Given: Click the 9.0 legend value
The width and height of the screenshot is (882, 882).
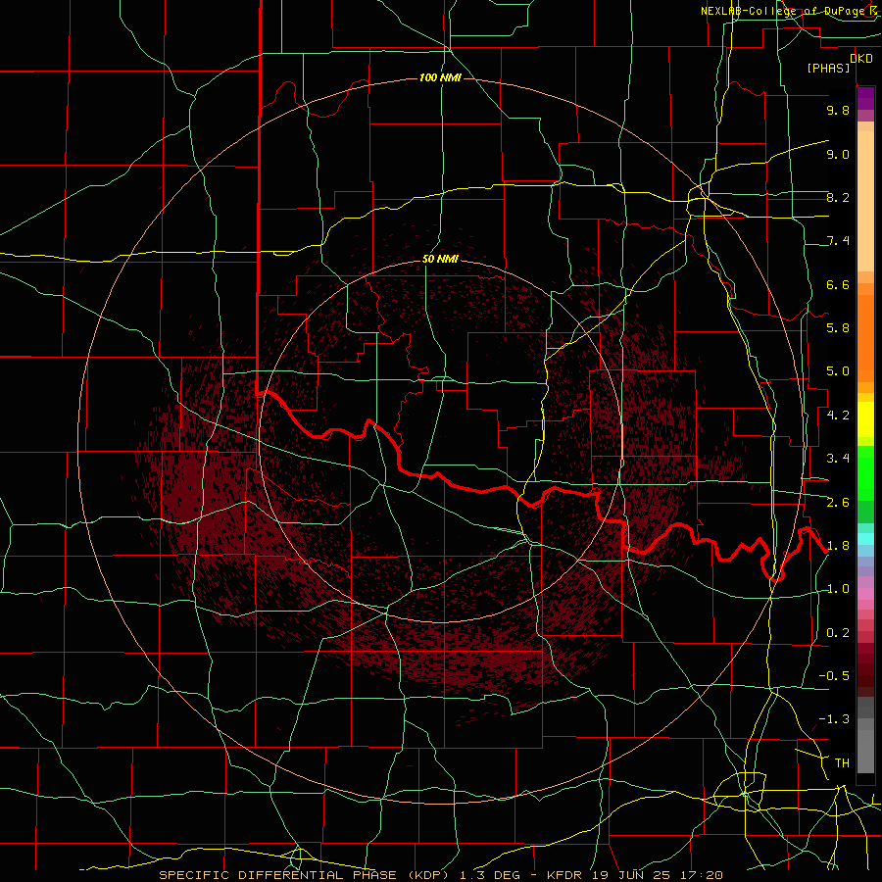Looking at the screenshot, I should point(838,154).
